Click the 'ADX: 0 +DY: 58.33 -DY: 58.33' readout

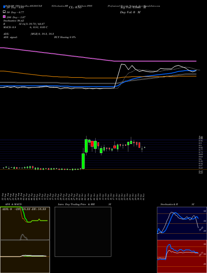pyautogui.click(x=24, y=209)
